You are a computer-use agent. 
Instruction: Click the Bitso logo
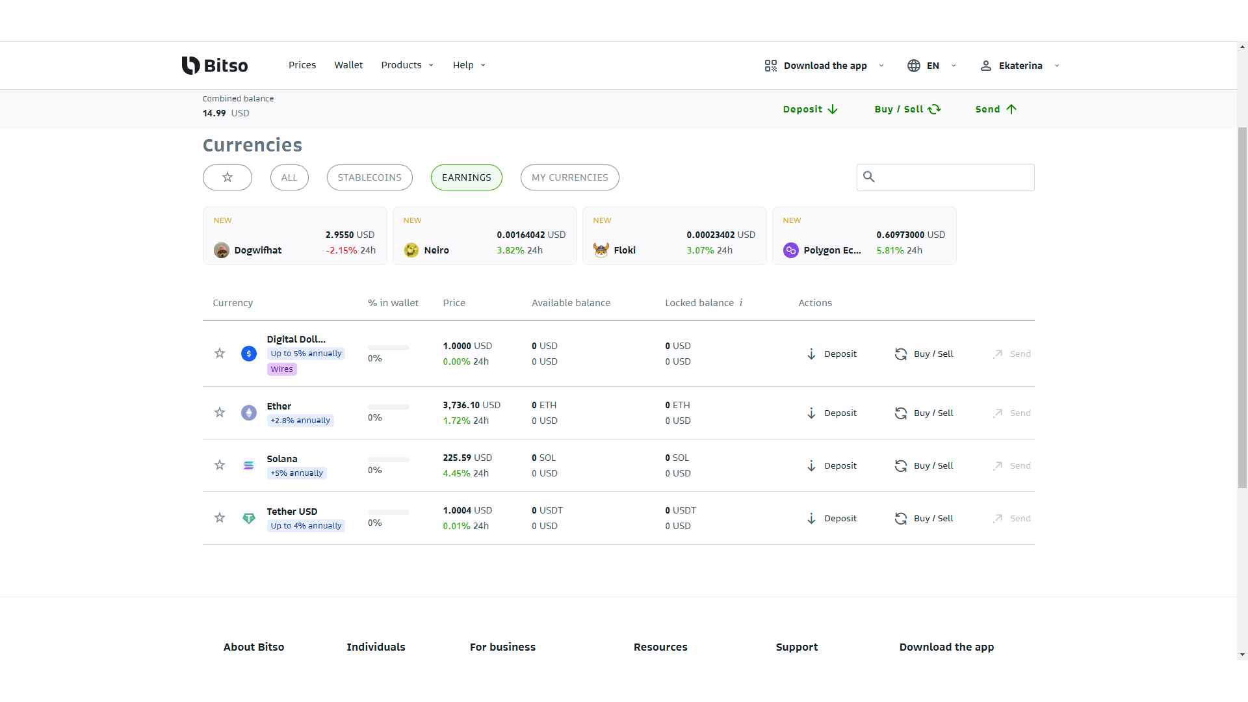pyautogui.click(x=214, y=65)
